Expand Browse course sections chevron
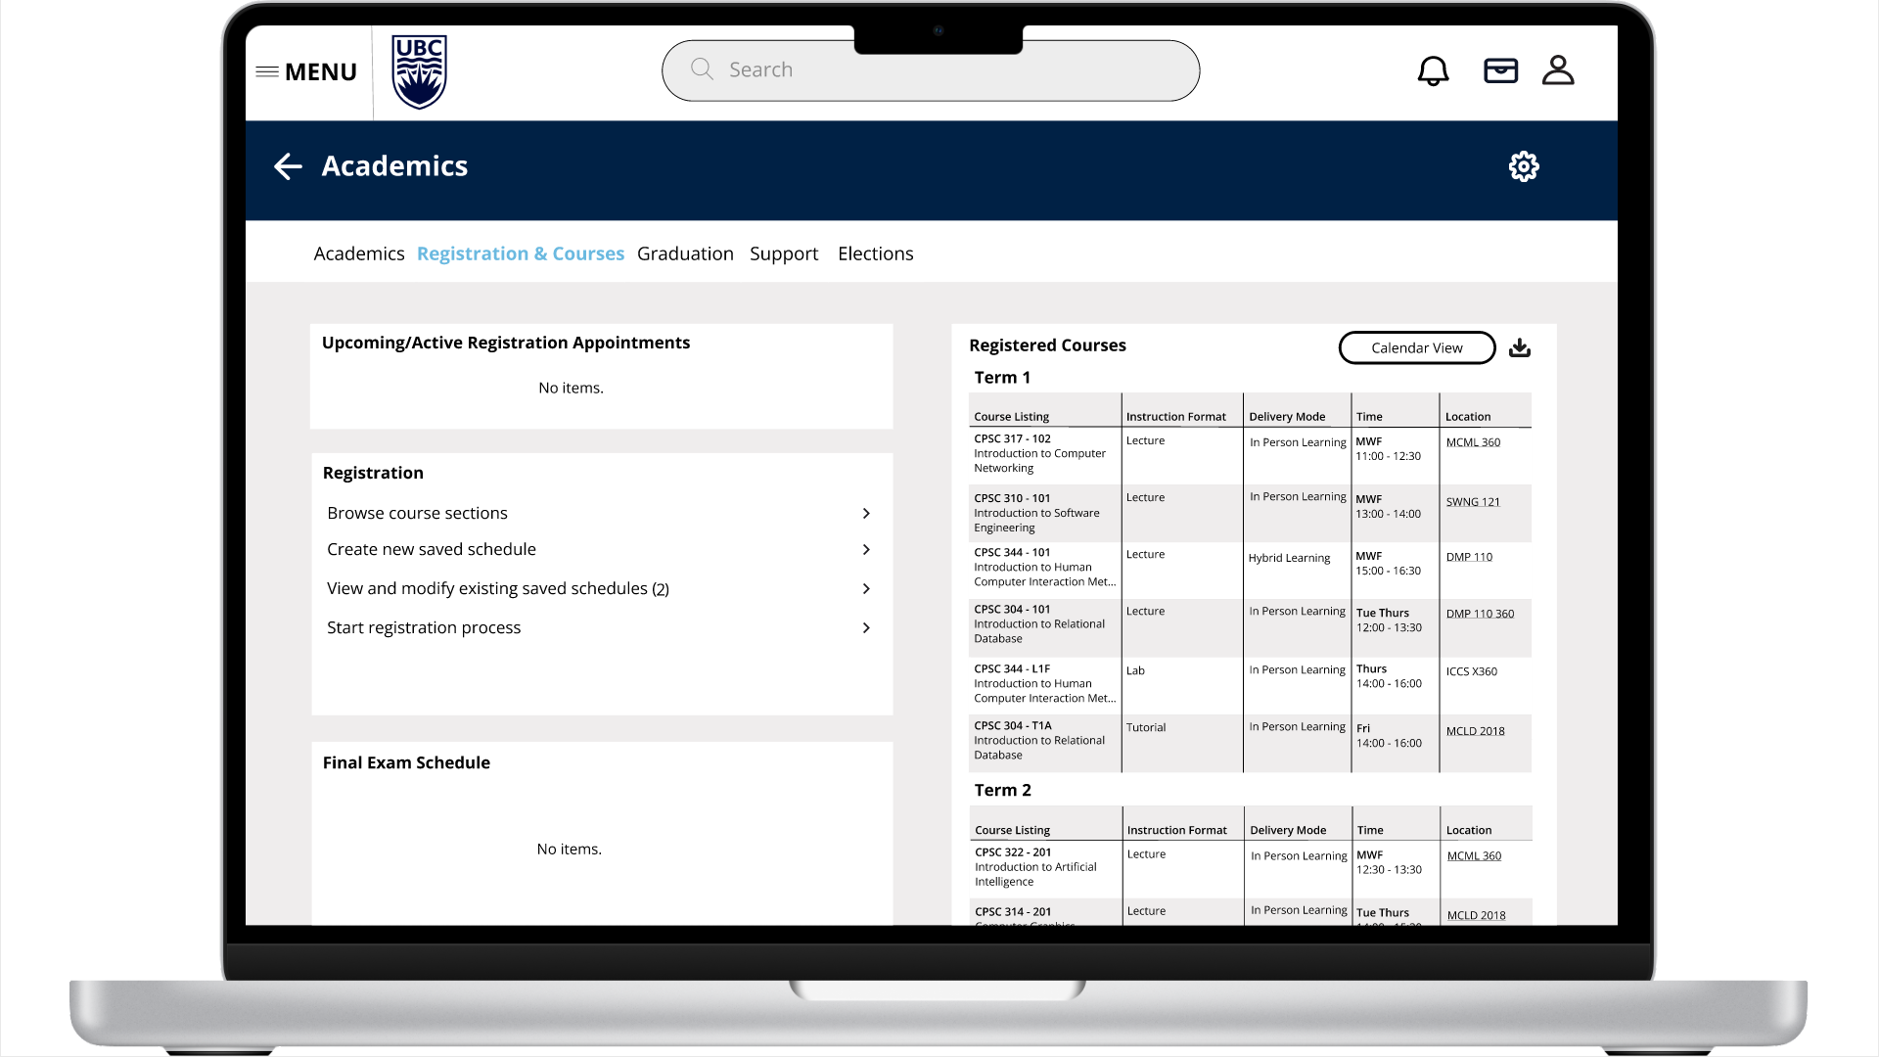 click(866, 513)
